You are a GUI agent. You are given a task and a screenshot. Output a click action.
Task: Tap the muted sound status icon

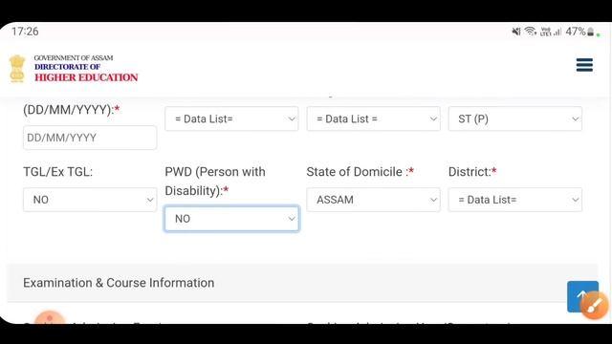(516, 32)
